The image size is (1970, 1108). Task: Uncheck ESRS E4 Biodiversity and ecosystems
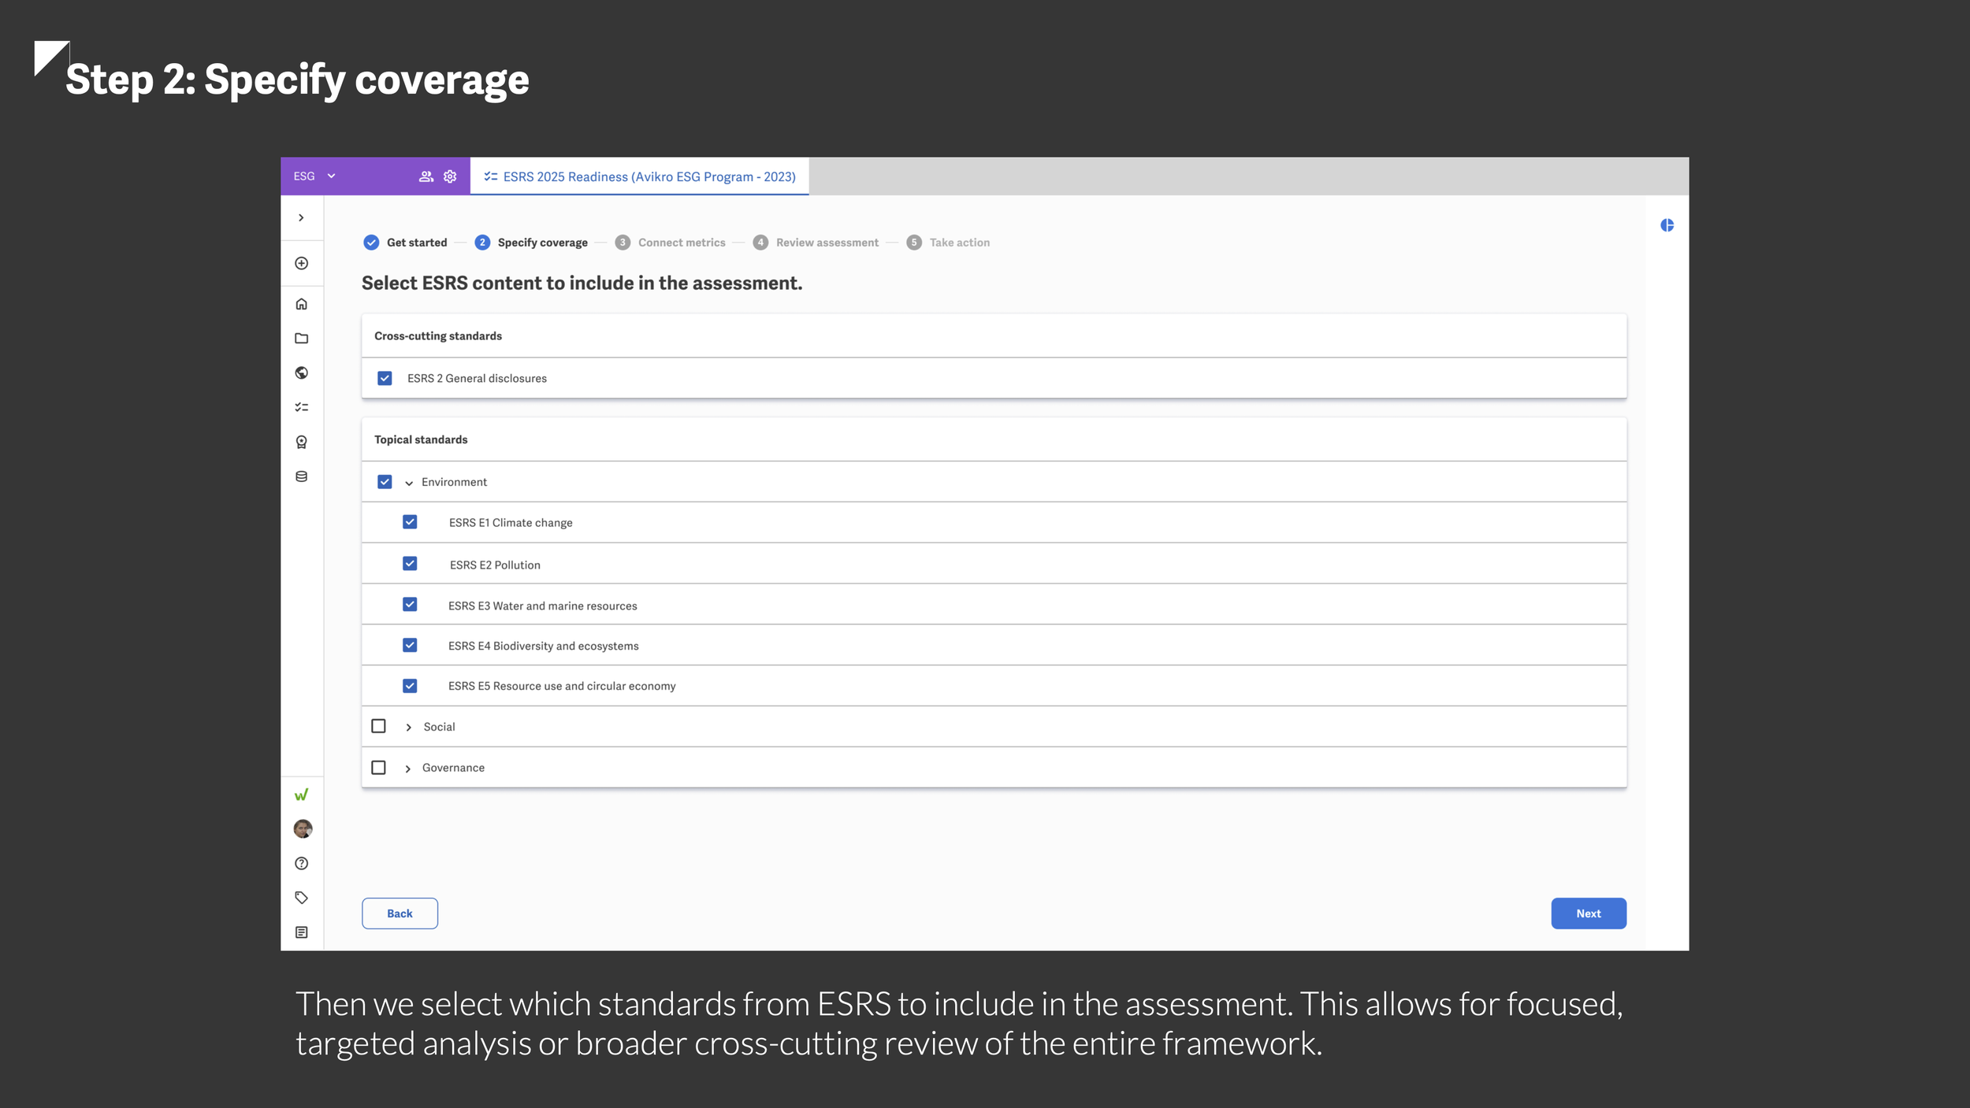(410, 645)
